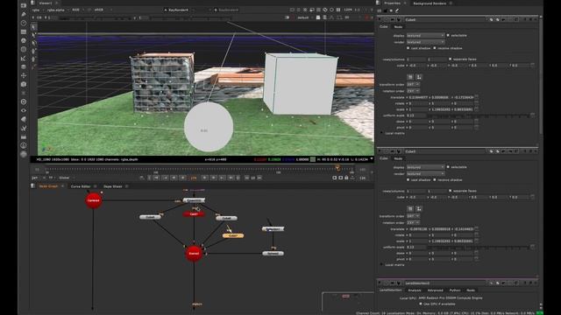Play the timeline backward
561x315 pixels.
183,178
